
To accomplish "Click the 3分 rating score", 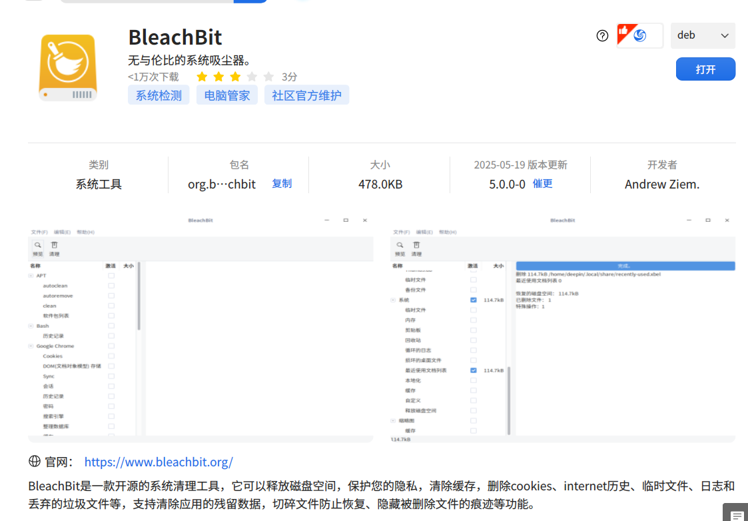I will click(290, 77).
